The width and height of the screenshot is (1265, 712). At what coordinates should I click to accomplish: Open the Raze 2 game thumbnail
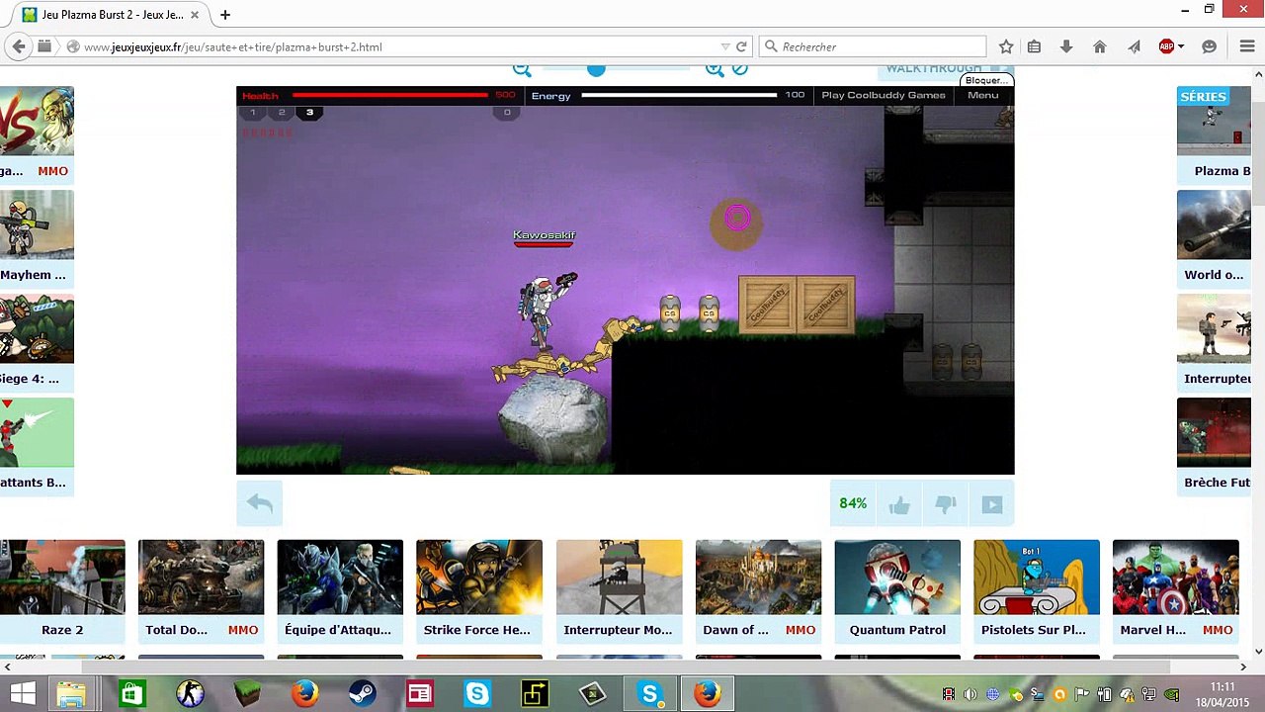(x=62, y=578)
